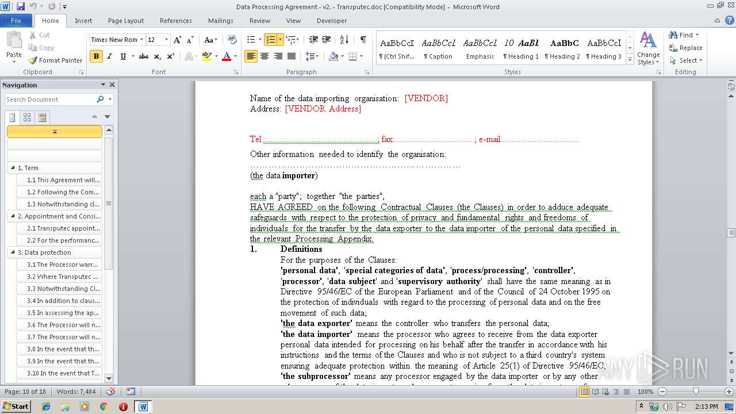Click Replace in Editing group
Screen dimensions: 736x414
685,48
